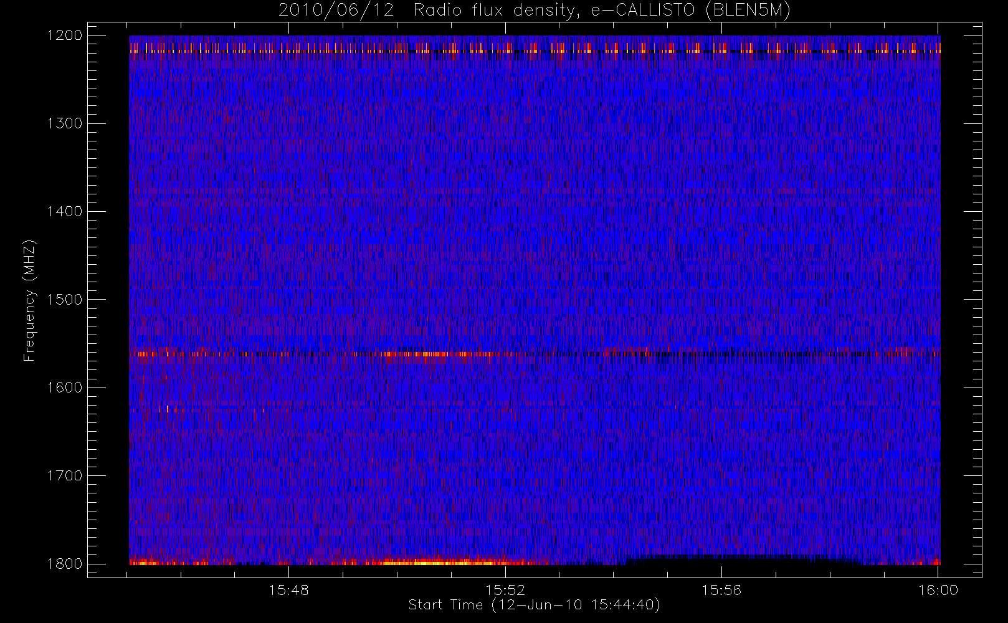This screenshot has height=623, width=1008.
Task: Click the 1500 frequency tick label
Action: 65,300
